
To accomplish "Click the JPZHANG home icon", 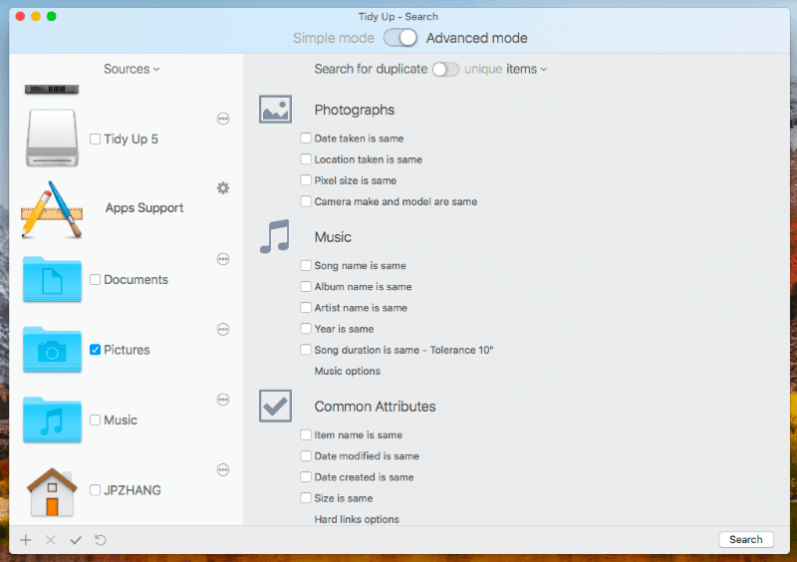I will click(x=52, y=492).
